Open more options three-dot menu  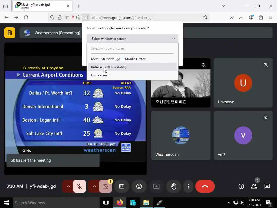click(x=188, y=186)
